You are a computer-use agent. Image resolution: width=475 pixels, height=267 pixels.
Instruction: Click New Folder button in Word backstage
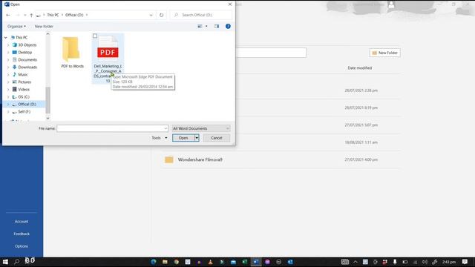384,53
